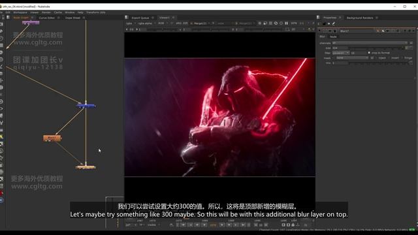Close the Curve Editor tab
Viewport: 418px width, 235px height.
point(59,18)
